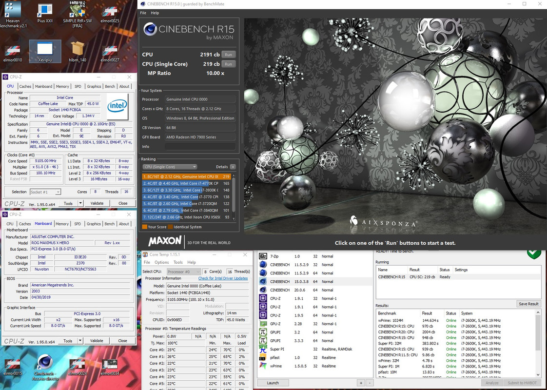This screenshot has height=390, width=547.
Task: Select the 7-Zip benchmark icon in BenchMate
Action: (x=263, y=256)
